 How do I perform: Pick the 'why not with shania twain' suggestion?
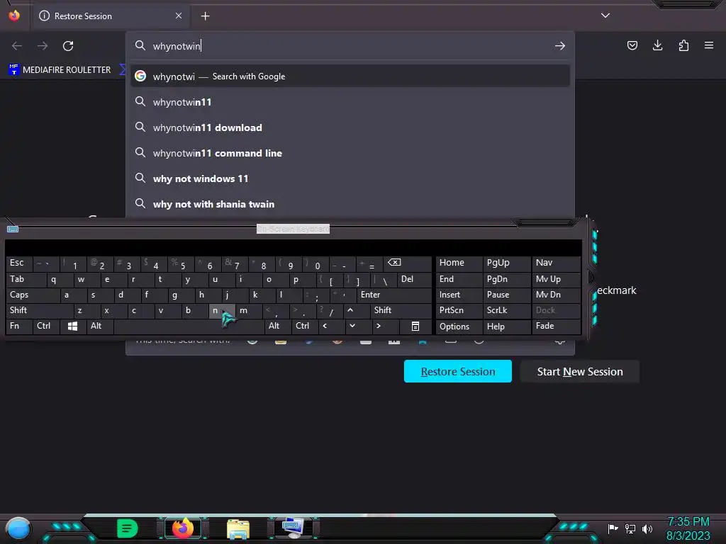(350, 203)
